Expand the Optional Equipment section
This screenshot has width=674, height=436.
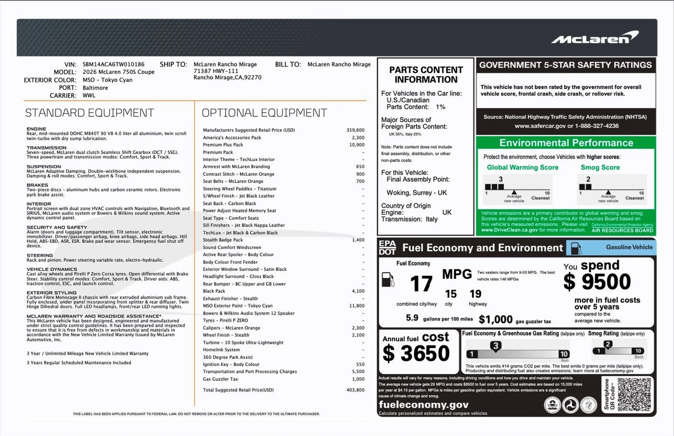(264, 113)
